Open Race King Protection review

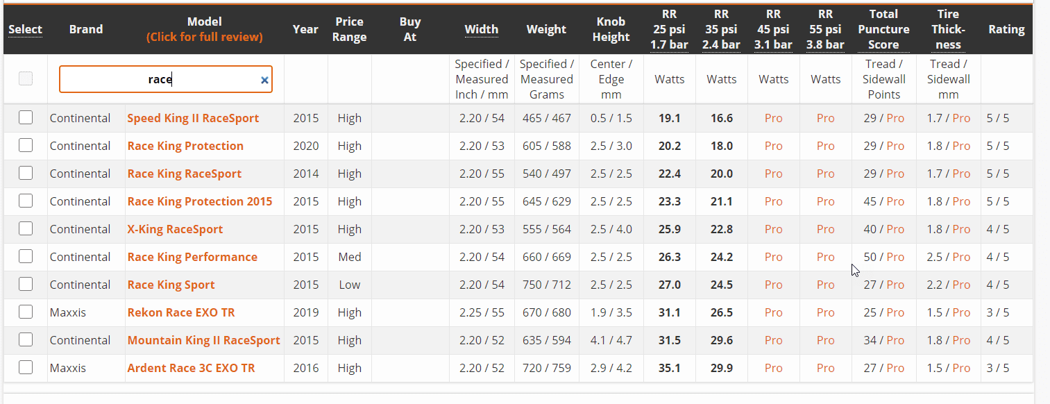click(185, 146)
